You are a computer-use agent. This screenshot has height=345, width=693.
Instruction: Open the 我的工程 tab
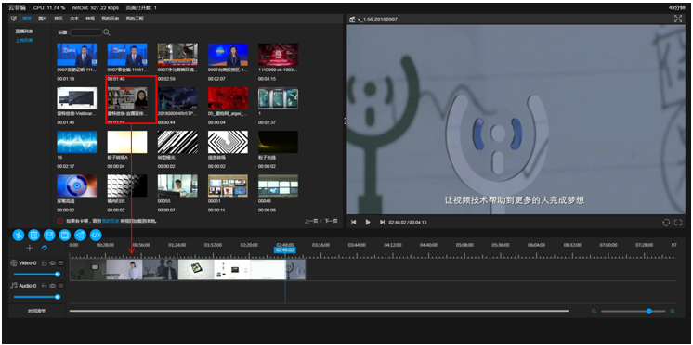coord(135,19)
